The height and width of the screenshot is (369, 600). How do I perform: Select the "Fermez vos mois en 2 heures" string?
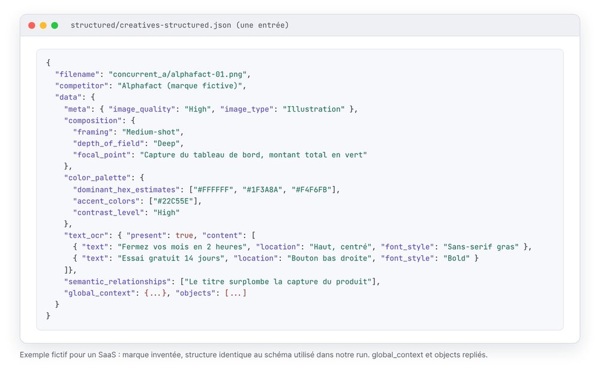[182, 247]
